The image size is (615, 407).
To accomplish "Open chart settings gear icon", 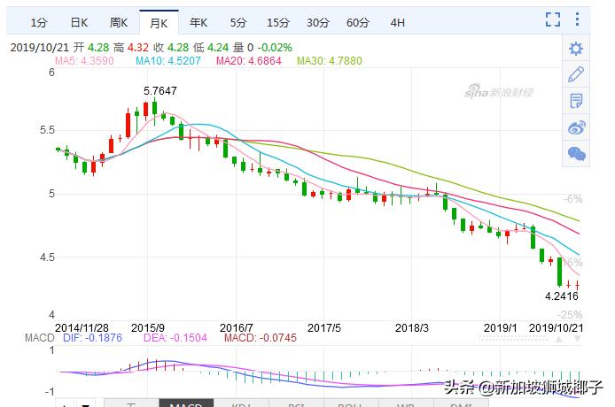I will (576, 49).
